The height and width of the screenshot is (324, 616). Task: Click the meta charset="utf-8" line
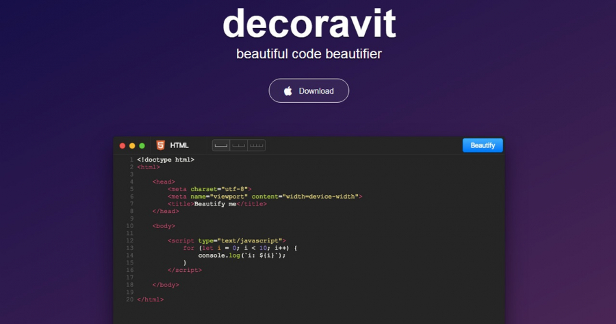(210, 189)
